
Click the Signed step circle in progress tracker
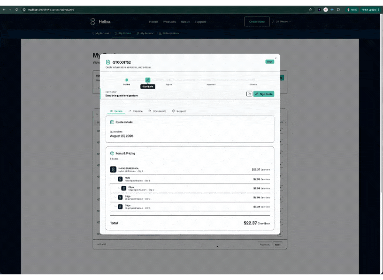click(169, 80)
